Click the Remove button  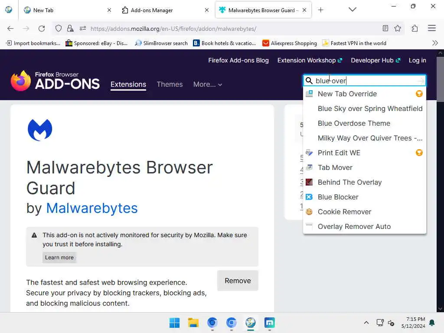[x=238, y=281]
